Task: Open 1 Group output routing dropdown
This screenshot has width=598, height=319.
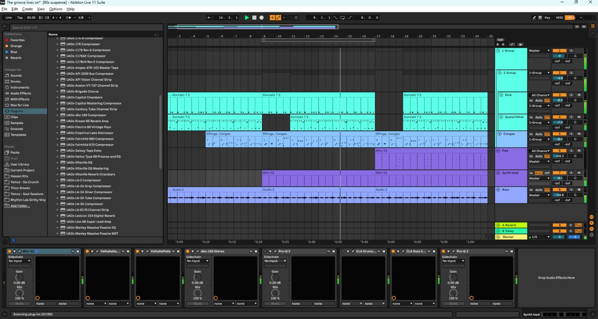Action: click(x=539, y=51)
